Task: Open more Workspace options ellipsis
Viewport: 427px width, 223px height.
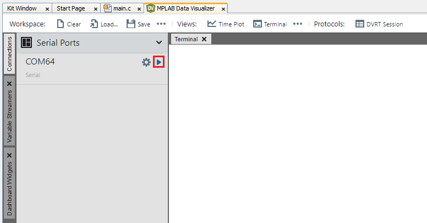Action: pos(161,24)
